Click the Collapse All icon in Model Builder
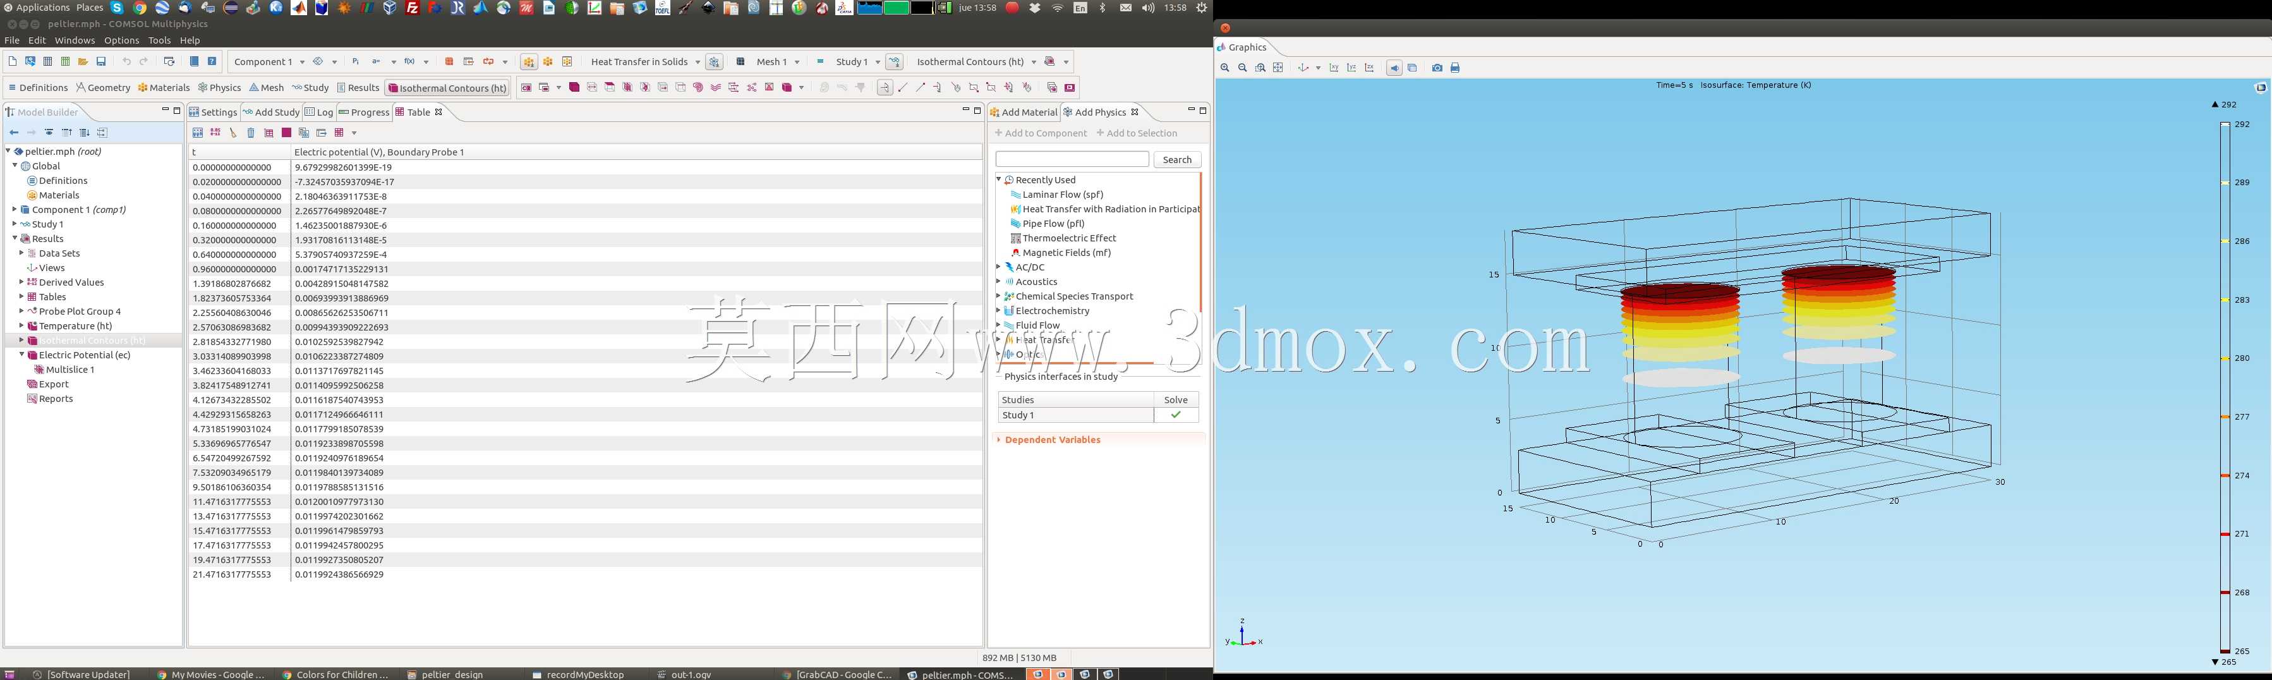Screen dimensions: 2272x680 (66, 132)
